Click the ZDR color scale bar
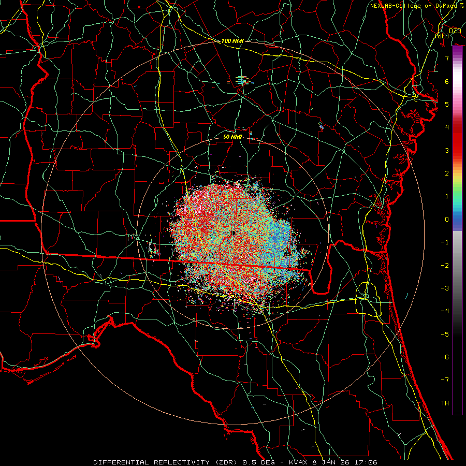466x466 pixels. 457,230
